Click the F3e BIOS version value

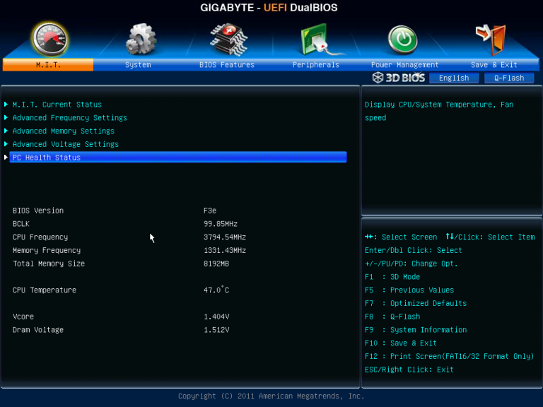210,211
